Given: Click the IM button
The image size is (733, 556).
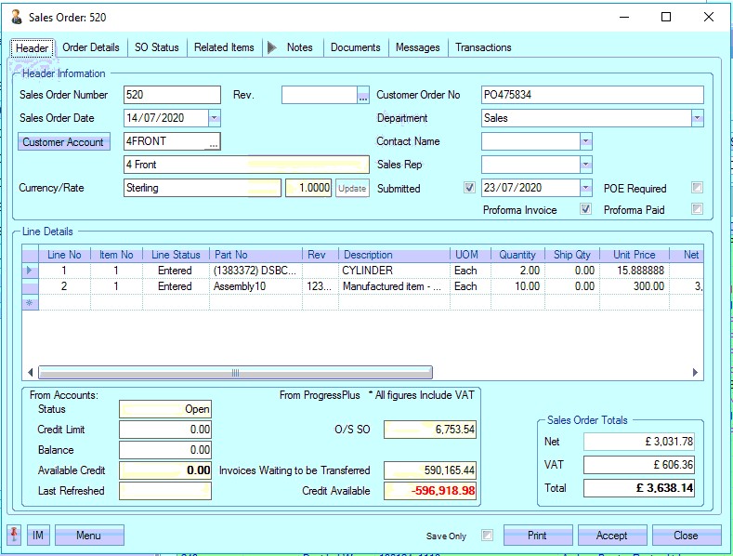Looking at the screenshot, I should (x=38, y=536).
